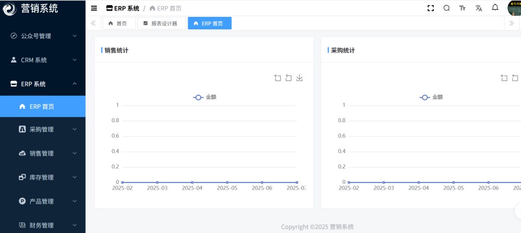This screenshot has width=521, height=233.
Task: Click the Copyright ©2025 营销系统 footer text
Action: (x=317, y=227)
